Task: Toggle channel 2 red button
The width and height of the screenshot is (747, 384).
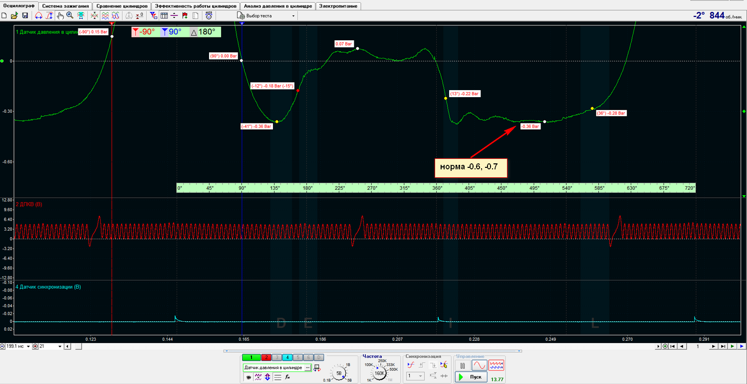Action: point(266,357)
